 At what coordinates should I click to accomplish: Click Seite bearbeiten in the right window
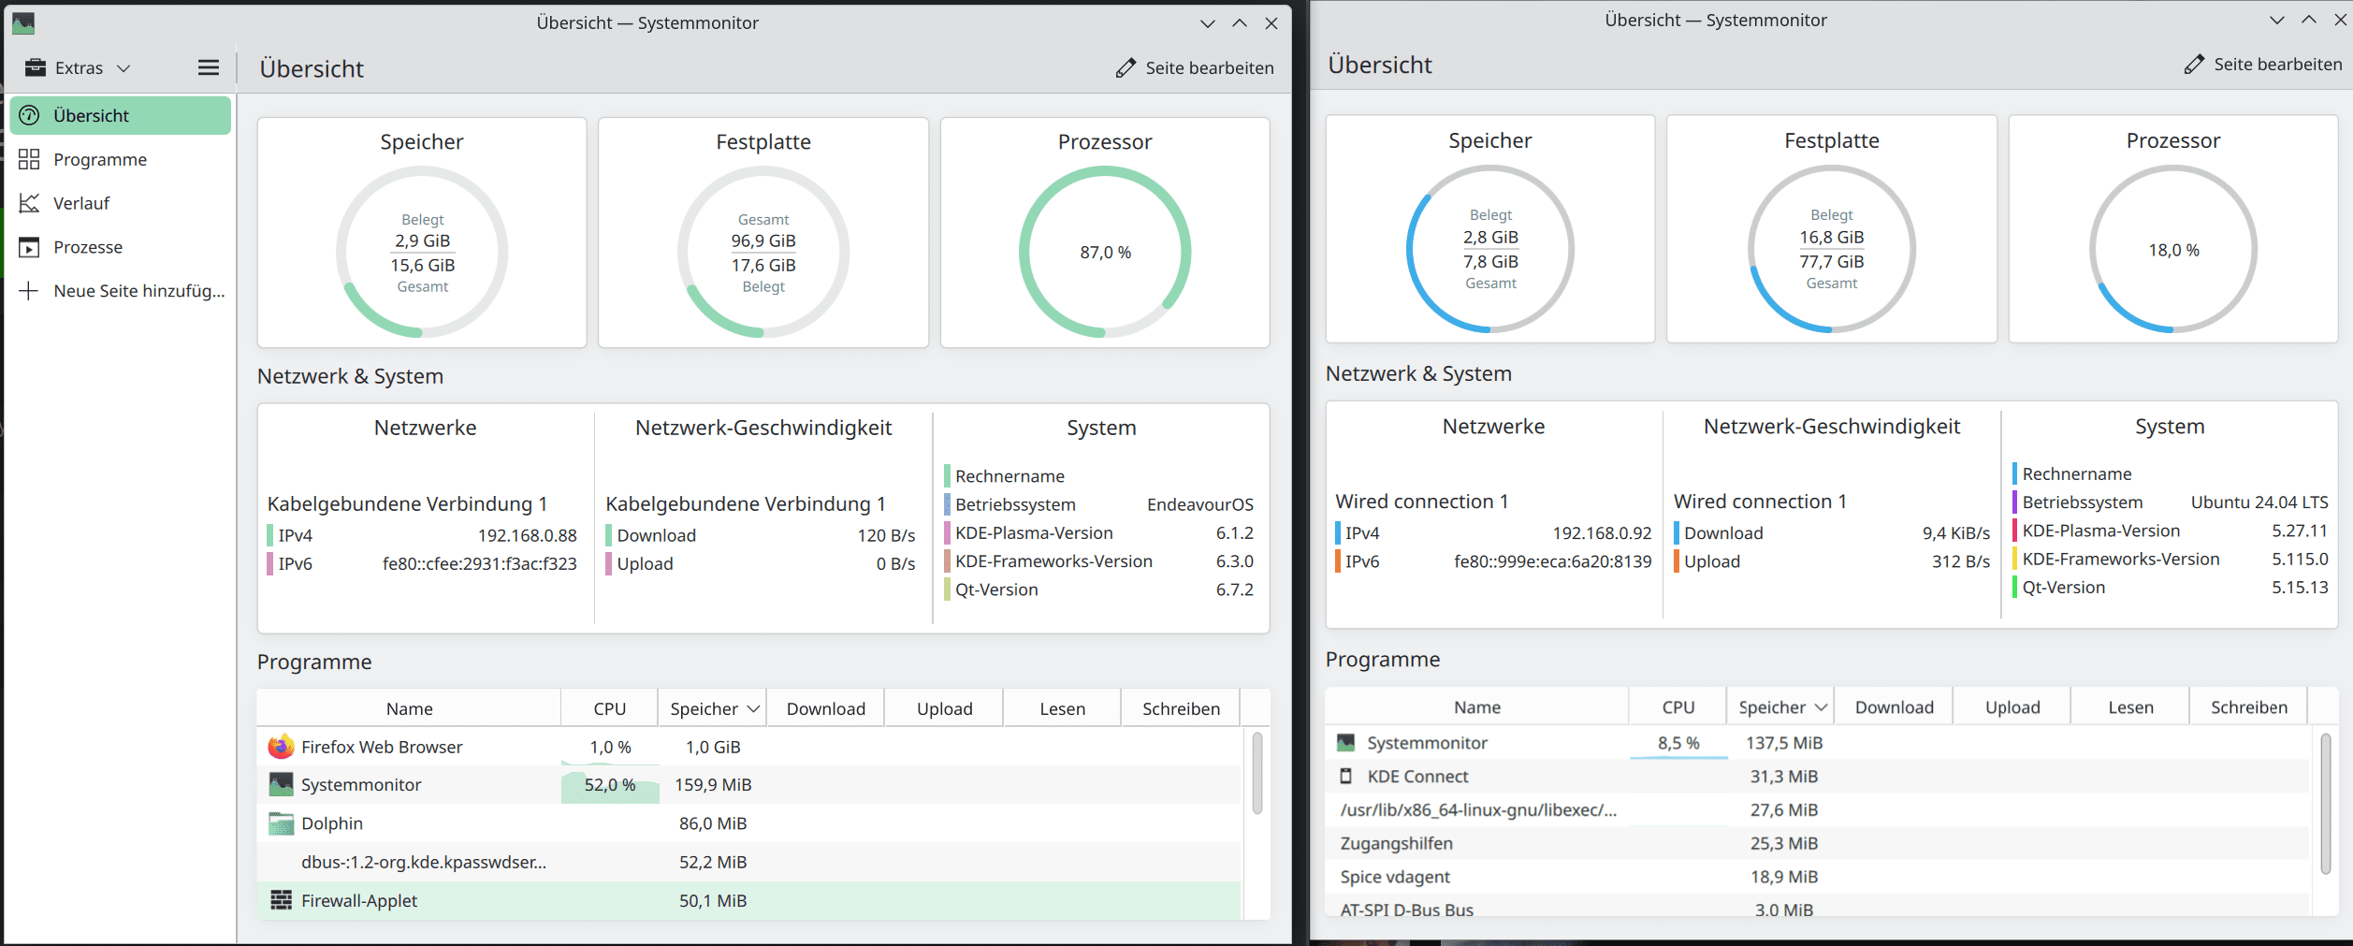(x=2263, y=64)
